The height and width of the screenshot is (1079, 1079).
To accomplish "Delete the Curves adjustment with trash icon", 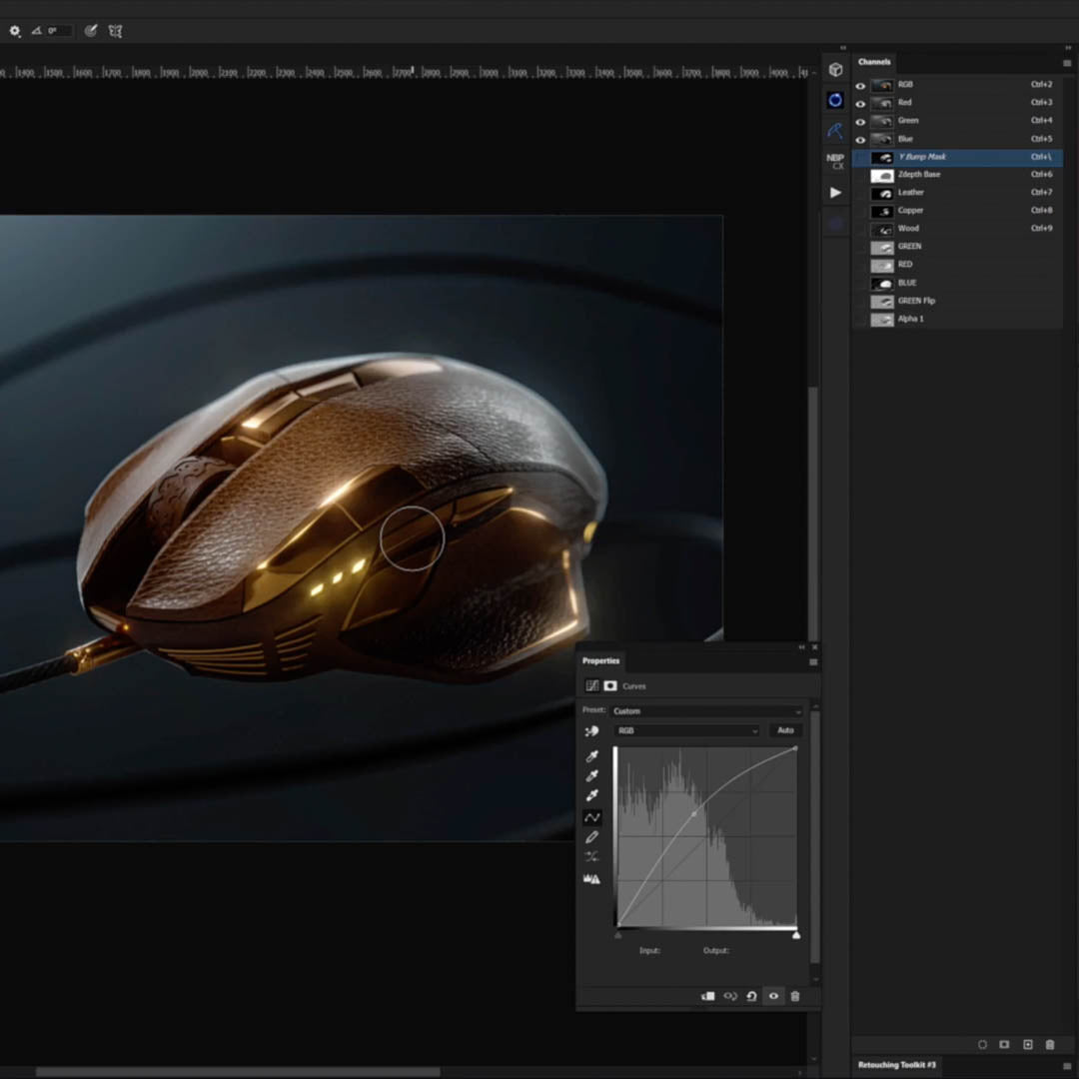I will (x=795, y=996).
